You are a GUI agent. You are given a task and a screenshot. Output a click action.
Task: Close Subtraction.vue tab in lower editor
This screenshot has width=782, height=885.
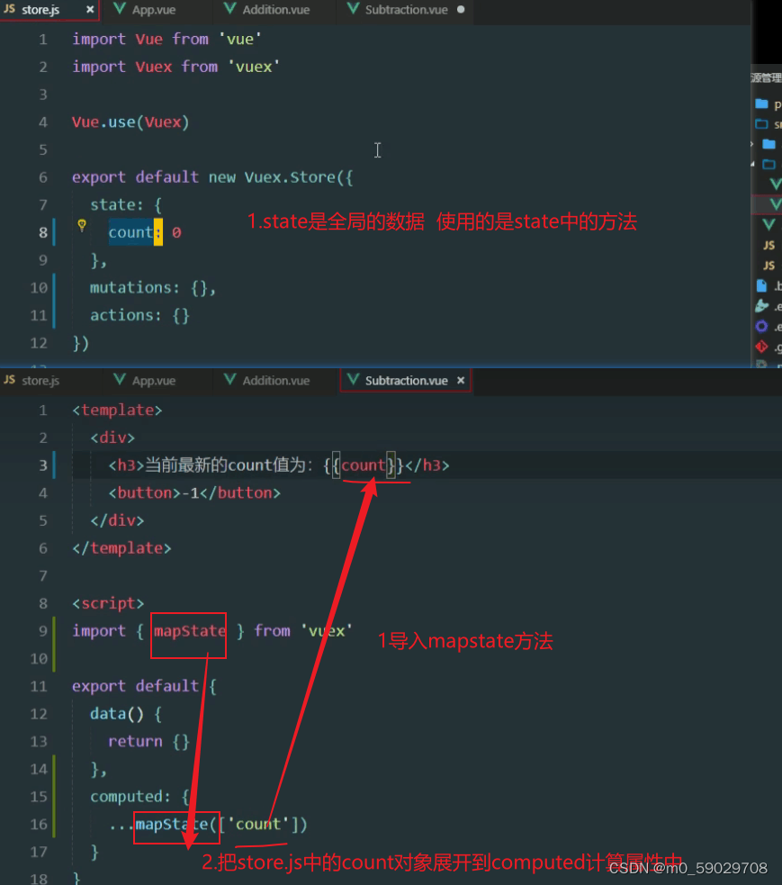(461, 381)
